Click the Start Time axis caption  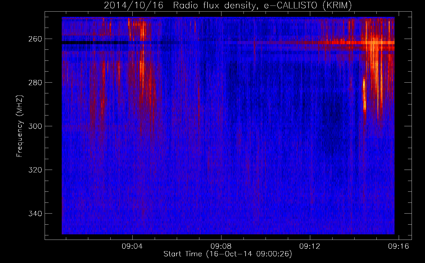pos(228,254)
